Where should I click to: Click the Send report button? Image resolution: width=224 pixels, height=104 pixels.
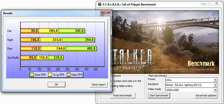(99, 85)
